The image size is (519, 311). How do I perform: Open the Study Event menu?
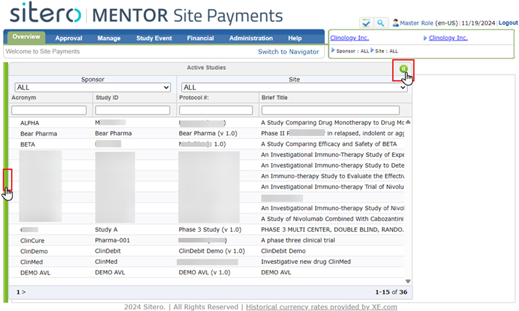[x=154, y=38]
